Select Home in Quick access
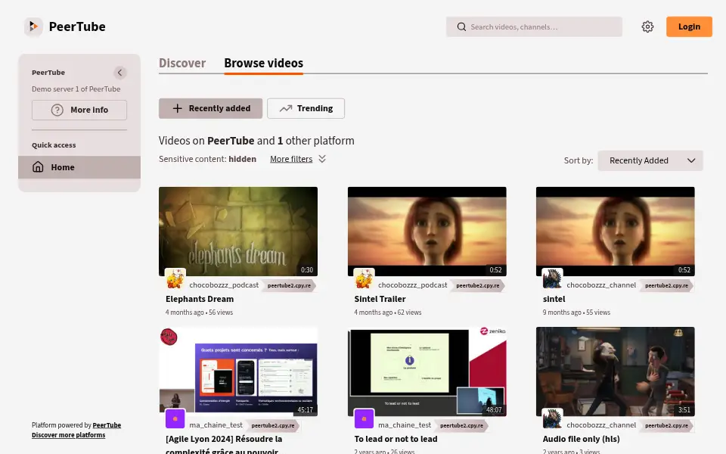 [x=79, y=167]
